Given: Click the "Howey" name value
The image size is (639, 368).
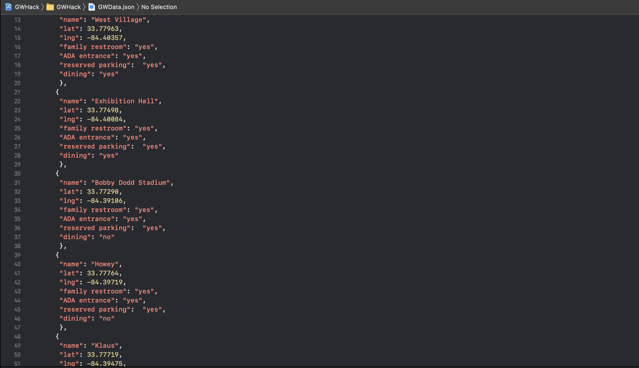Looking at the screenshot, I should pyautogui.click(x=105, y=264).
